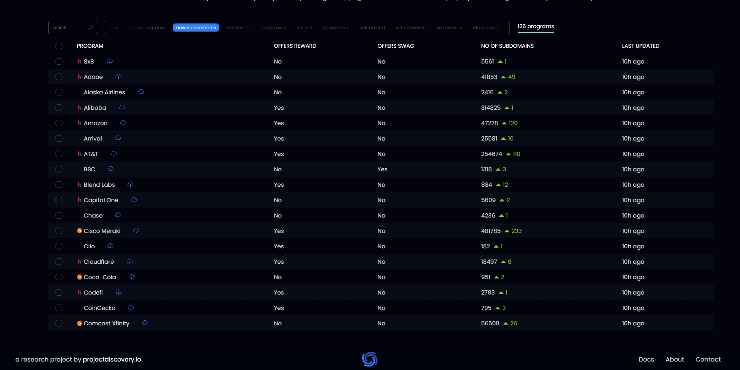The width and height of the screenshot is (740, 370).
Task: Click Adobe download cloud icon
Action: pyautogui.click(x=118, y=77)
